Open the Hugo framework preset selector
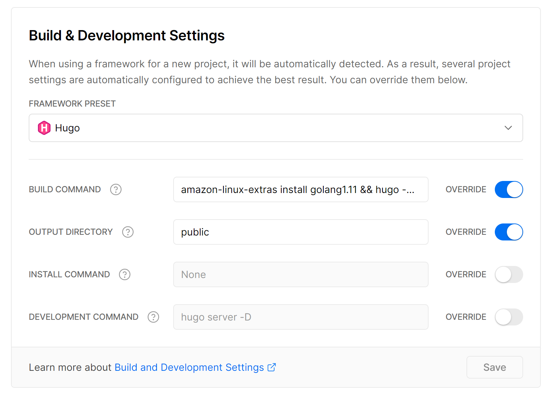The image size is (549, 397). coord(276,128)
